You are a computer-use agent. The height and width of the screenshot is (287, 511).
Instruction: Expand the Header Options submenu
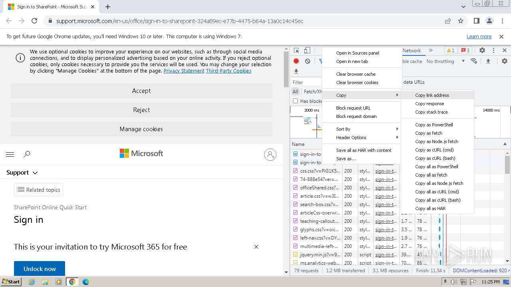(361, 138)
